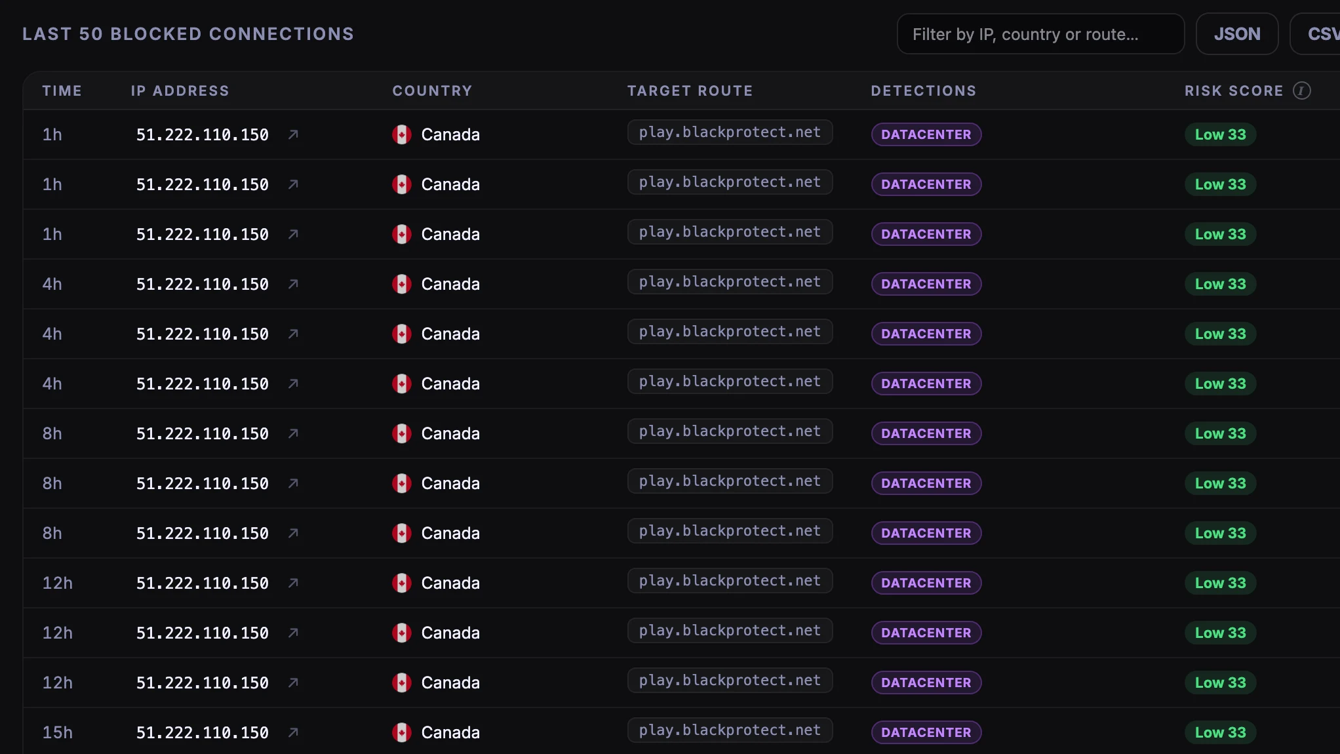
Task: Click IP 51.222.110.150 in the second 4h row
Action: pyautogui.click(x=203, y=334)
